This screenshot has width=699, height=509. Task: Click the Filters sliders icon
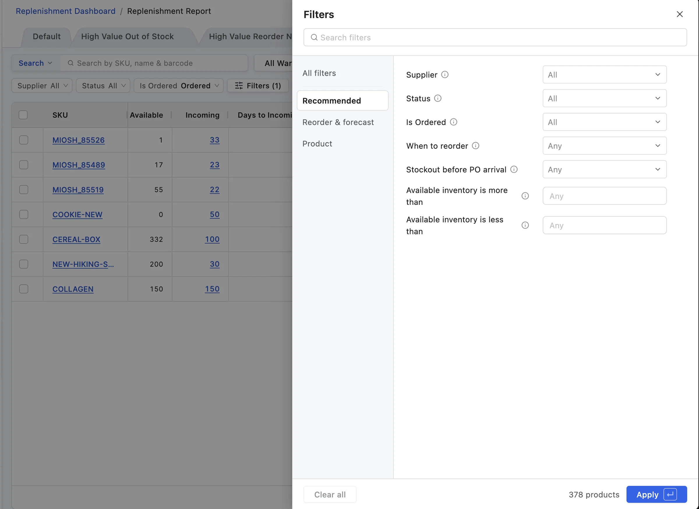[239, 86]
